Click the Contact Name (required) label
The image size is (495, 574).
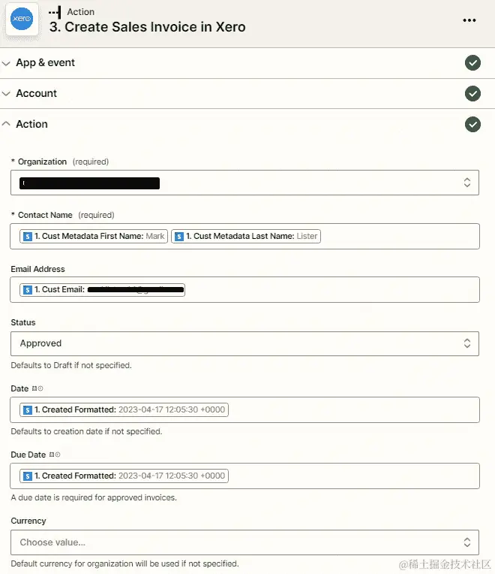coord(62,215)
